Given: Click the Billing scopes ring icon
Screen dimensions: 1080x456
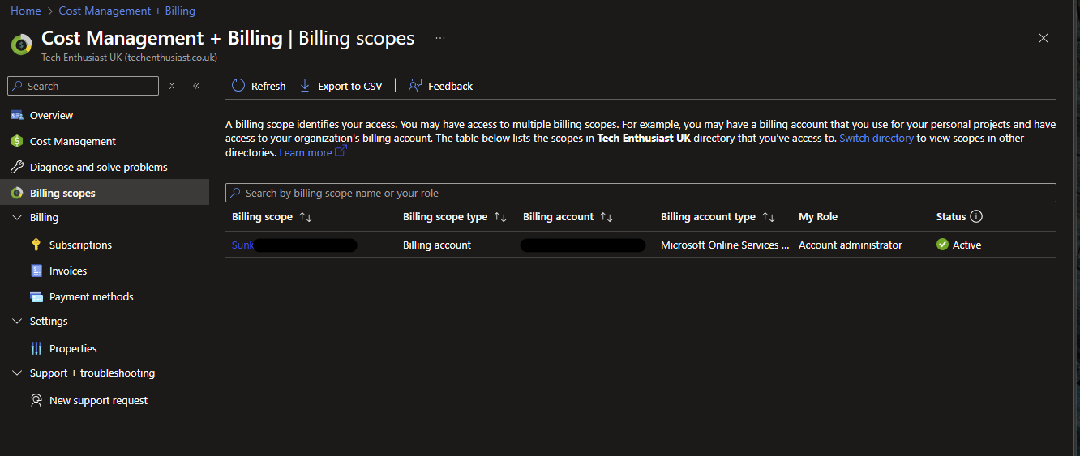Looking at the screenshot, I should [16, 193].
